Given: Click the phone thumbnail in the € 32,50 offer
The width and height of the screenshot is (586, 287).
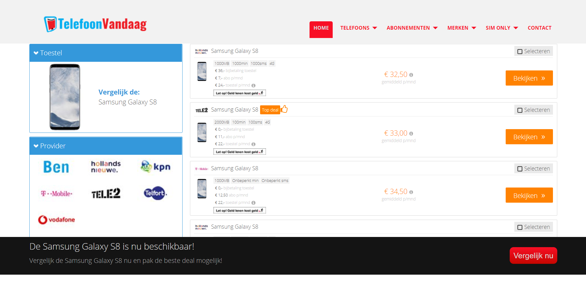Looking at the screenshot, I should point(202,71).
